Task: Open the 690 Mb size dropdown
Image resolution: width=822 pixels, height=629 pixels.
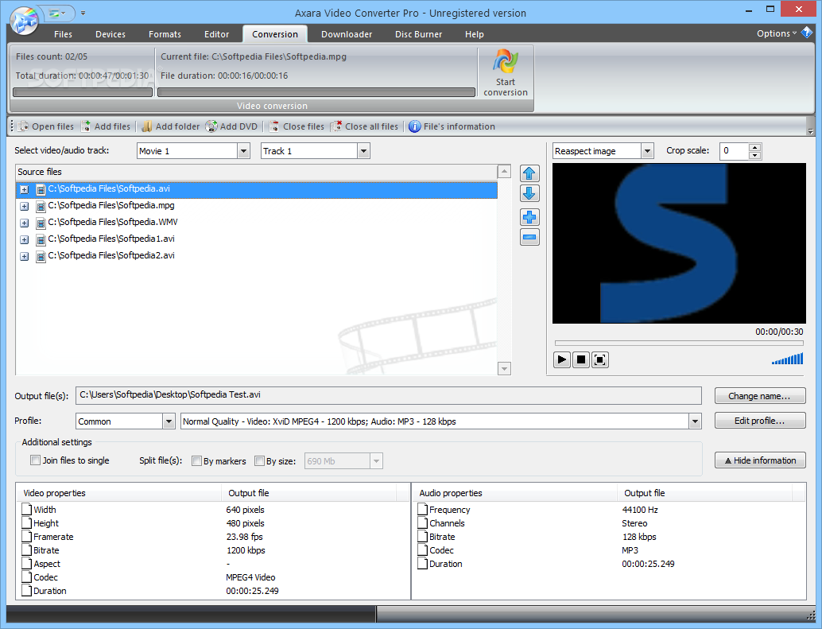Action: (376, 461)
